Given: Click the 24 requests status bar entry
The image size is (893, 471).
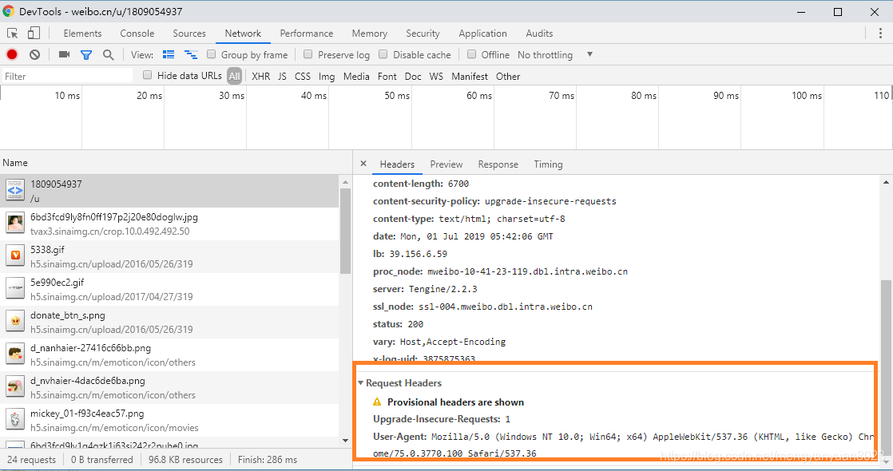Looking at the screenshot, I should pyautogui.click(x=31, y=460).
